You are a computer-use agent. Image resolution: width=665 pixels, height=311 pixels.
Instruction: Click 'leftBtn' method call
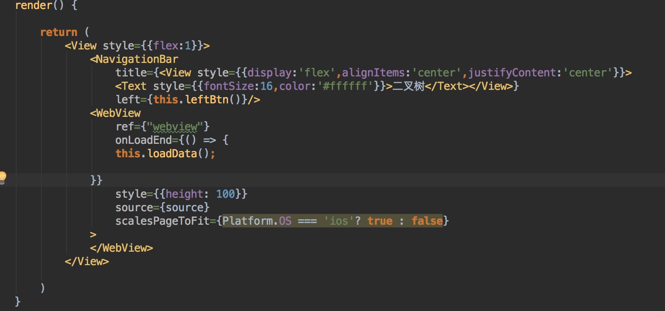point(207,100)
